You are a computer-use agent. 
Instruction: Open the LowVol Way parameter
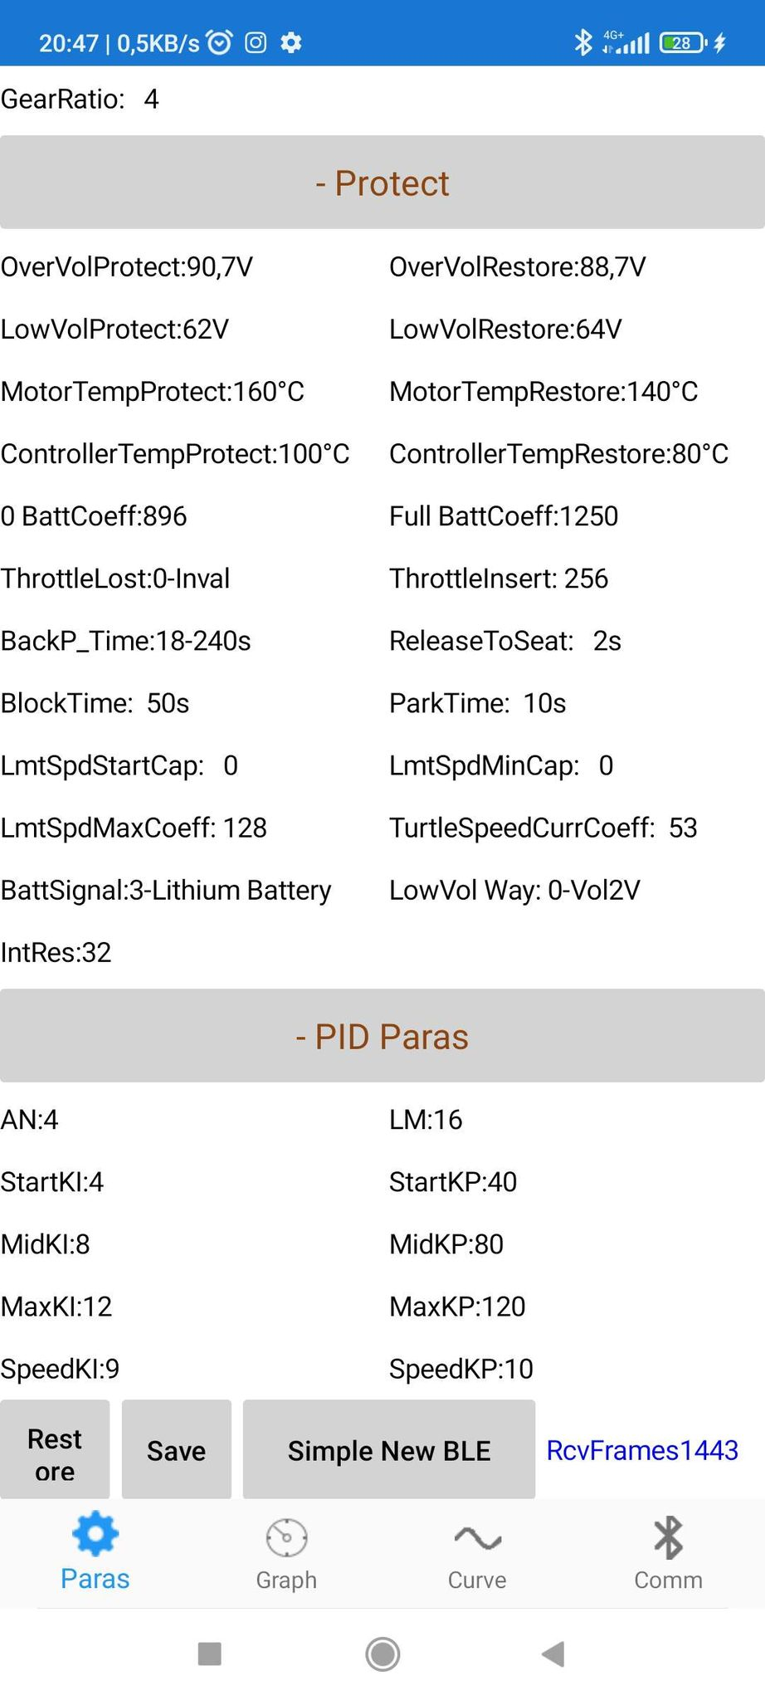(514, 890)
